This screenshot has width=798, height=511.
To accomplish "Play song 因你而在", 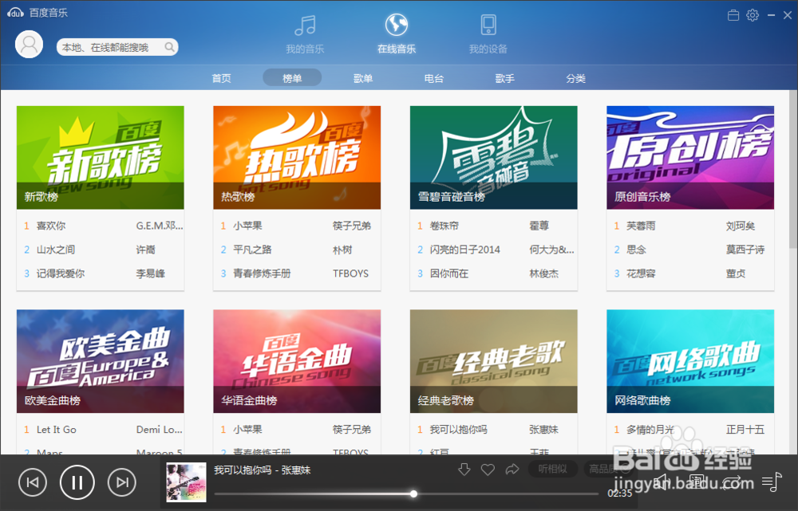I will 448,273.
